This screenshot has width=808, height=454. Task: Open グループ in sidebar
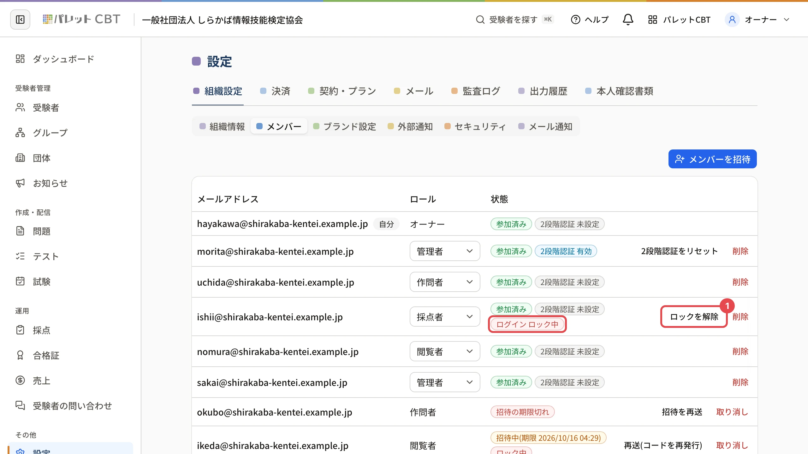tap(41, 133)
